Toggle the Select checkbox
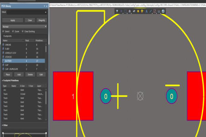 (4, 31)
